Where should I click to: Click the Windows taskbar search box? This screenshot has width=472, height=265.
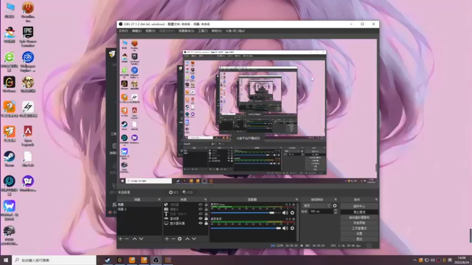click(x=54, y=260)
